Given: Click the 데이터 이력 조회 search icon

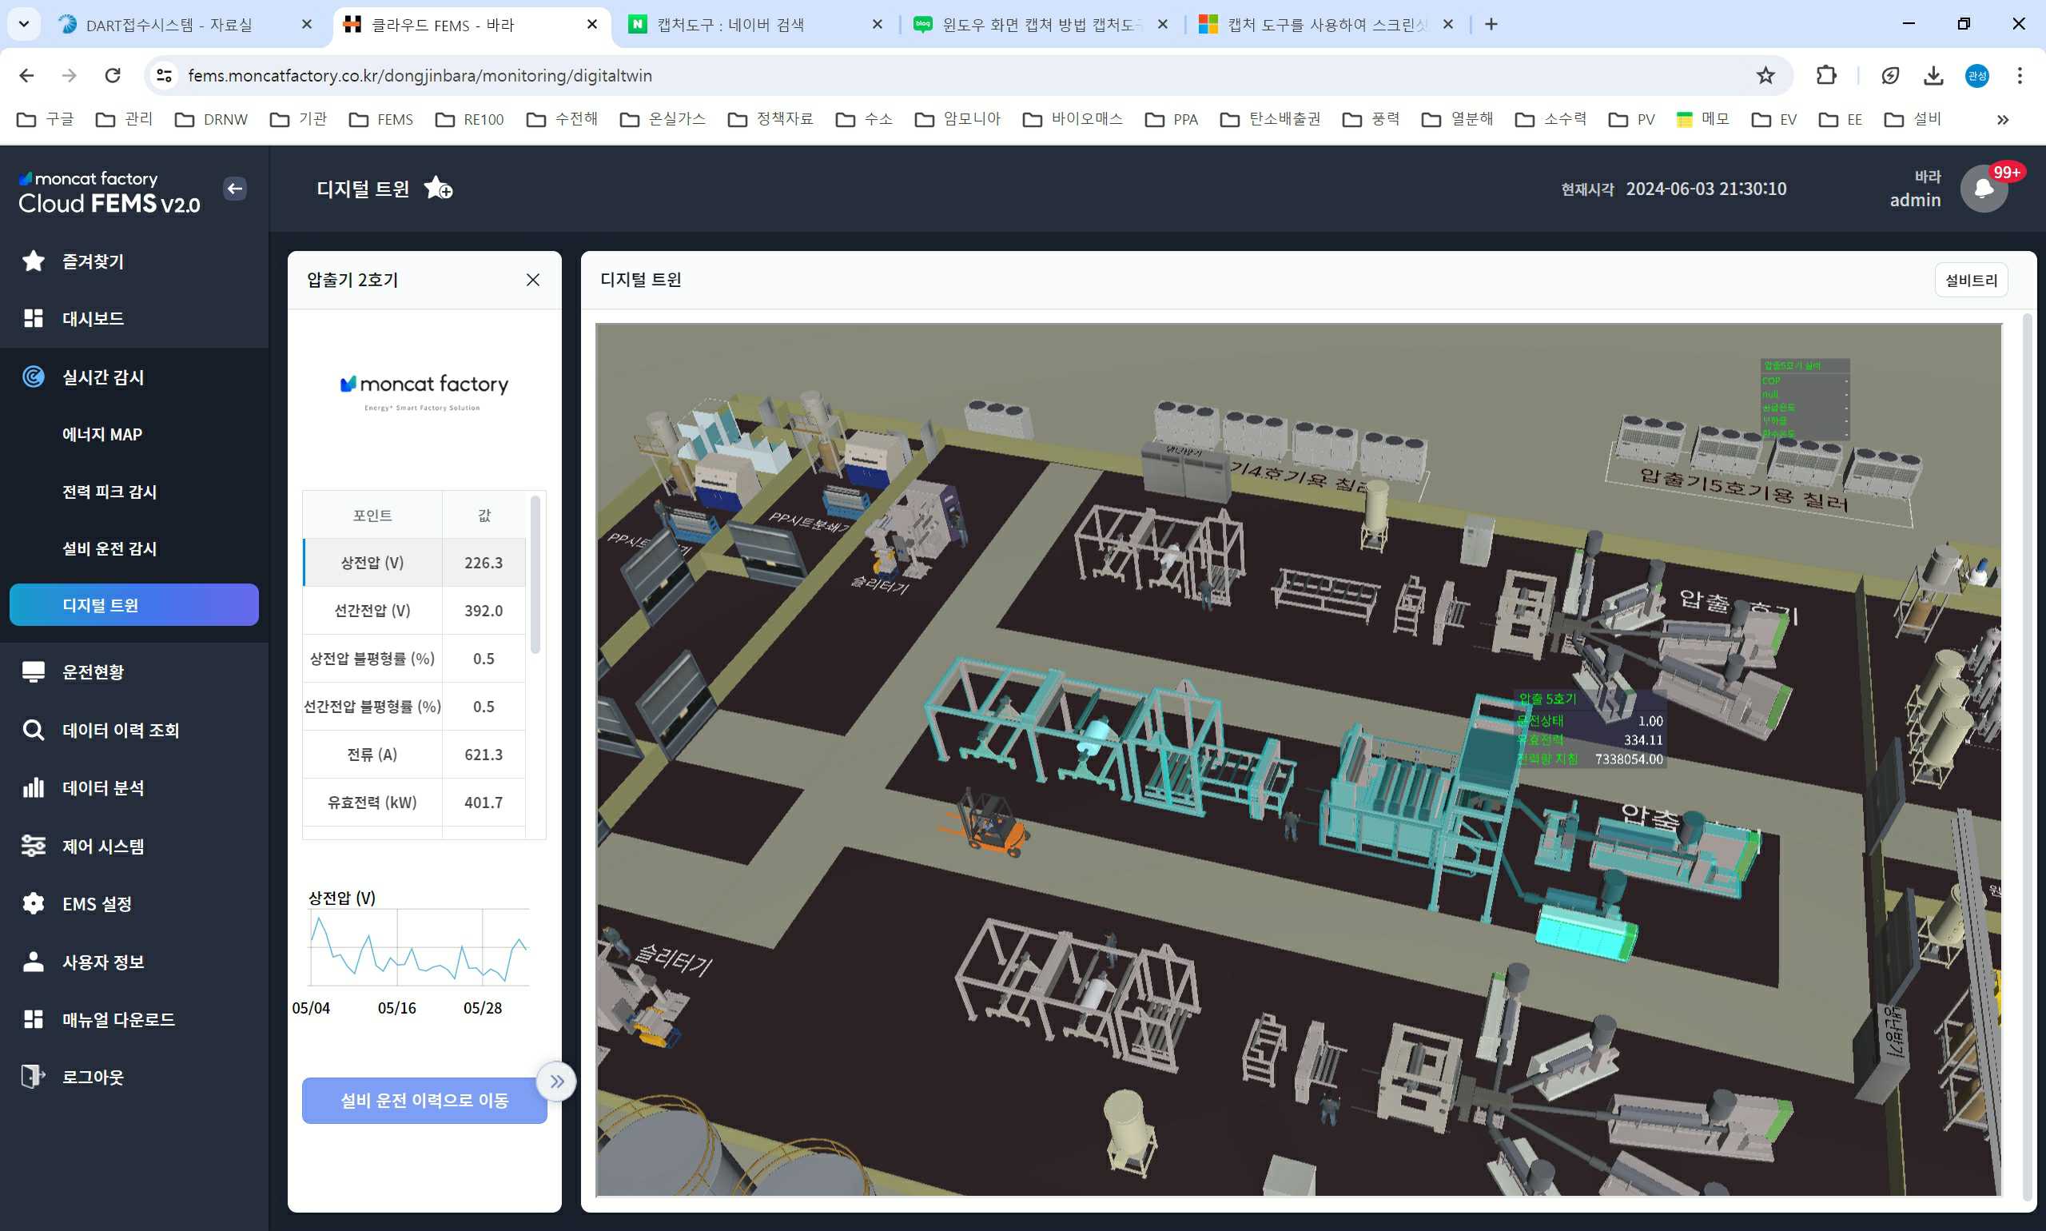Looking at the screenshot, I should (x=34, y=730).
